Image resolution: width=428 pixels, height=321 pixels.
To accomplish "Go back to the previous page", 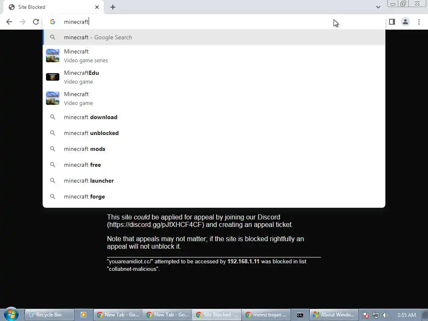I will pyautogui.click(x=9, y=22).
